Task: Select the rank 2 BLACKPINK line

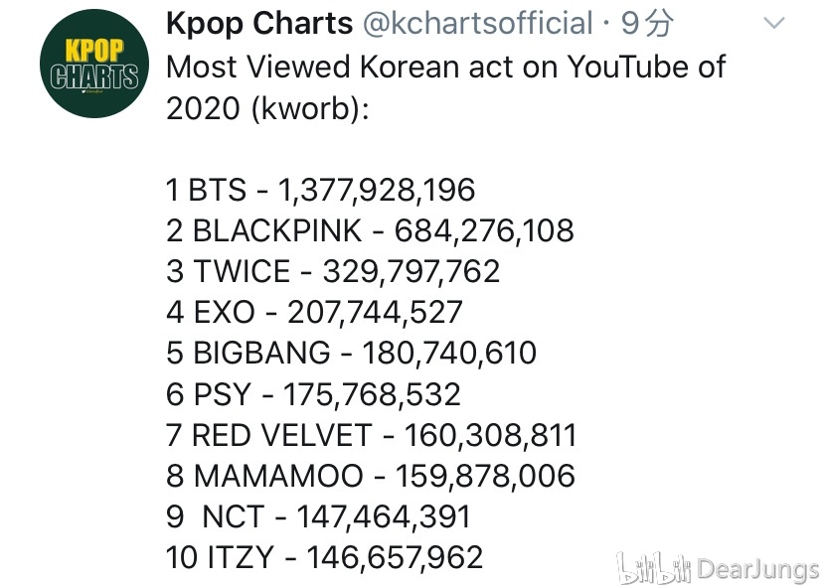Action: click(370, 230)
